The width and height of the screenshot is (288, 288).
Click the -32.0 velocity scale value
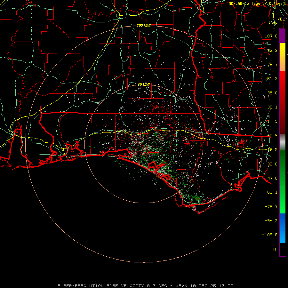click(x=271, y=164)
